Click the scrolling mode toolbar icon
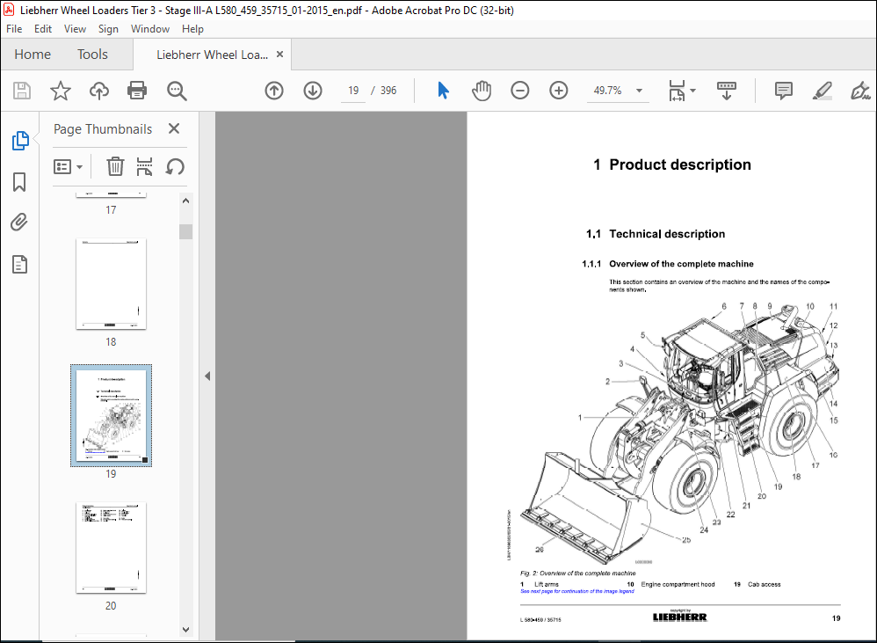This screenshot has height=643, width=877. click(x=727, y=91)
